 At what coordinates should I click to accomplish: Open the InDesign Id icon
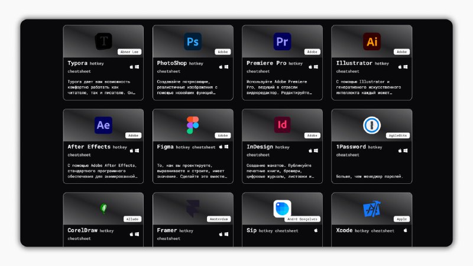click(283, 125)
